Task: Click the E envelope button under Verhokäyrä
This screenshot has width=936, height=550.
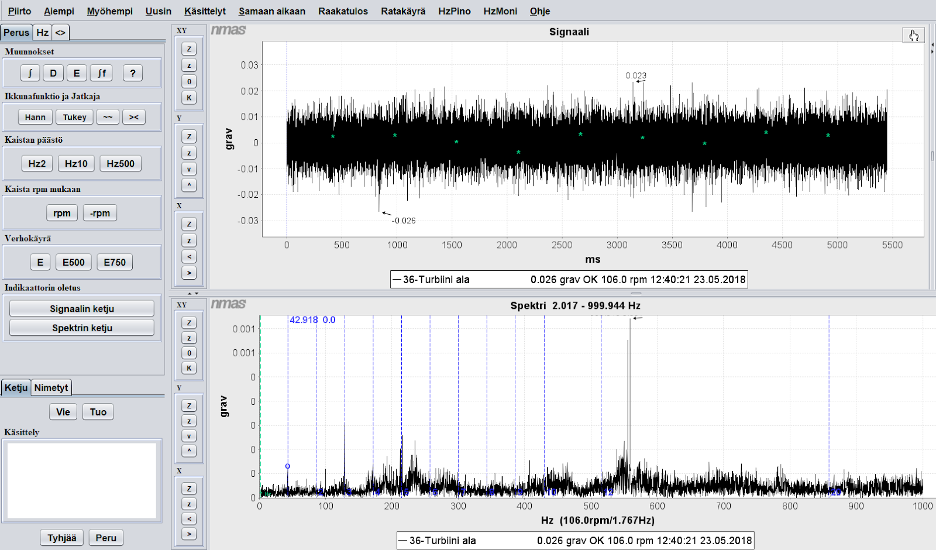Action: 40,262
